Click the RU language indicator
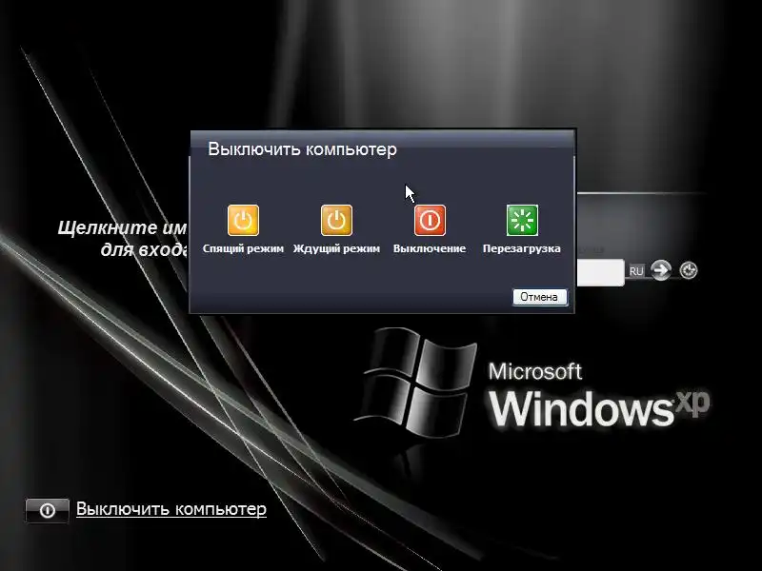This screenshot has width=762, height=571. pyautogui.click(x=636, y=271)
